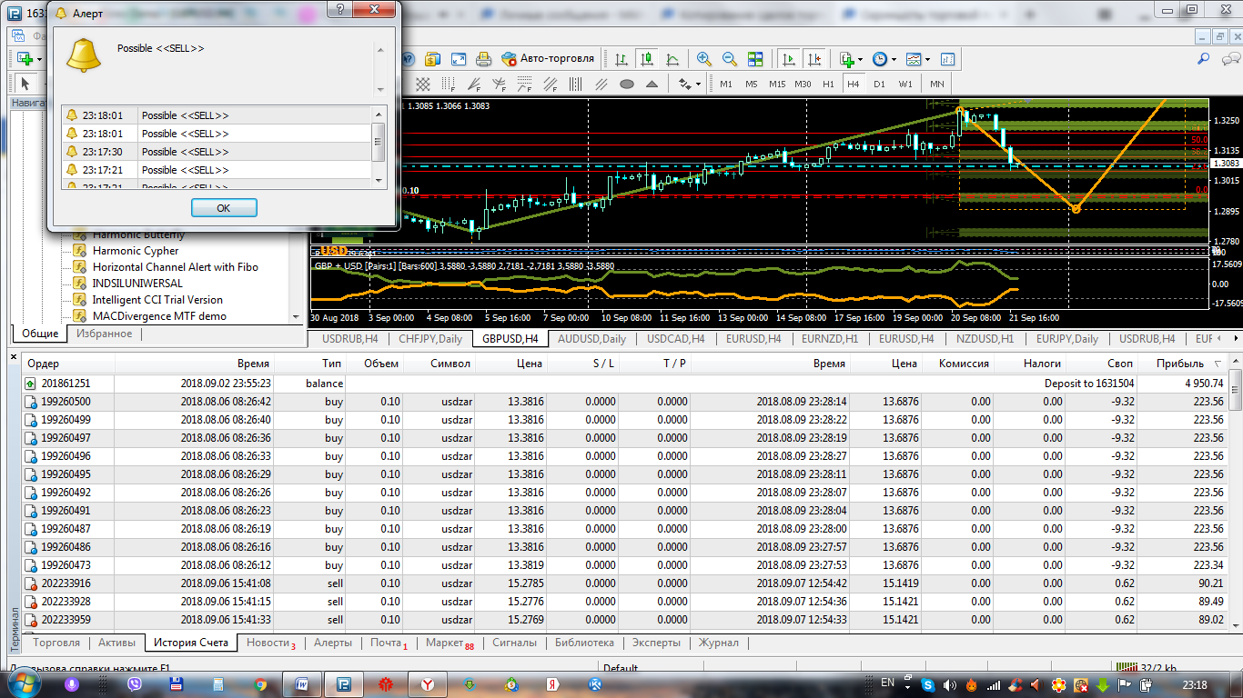Enable the chart shift toggle

[x=814, y=58]
